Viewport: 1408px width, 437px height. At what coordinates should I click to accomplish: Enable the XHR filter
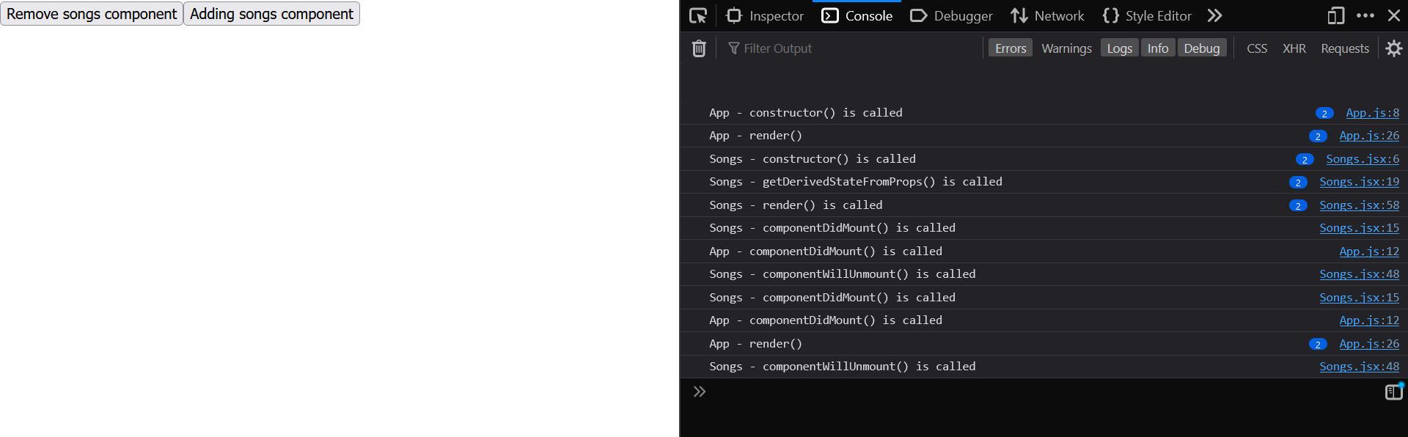[x=1294, y=48]
